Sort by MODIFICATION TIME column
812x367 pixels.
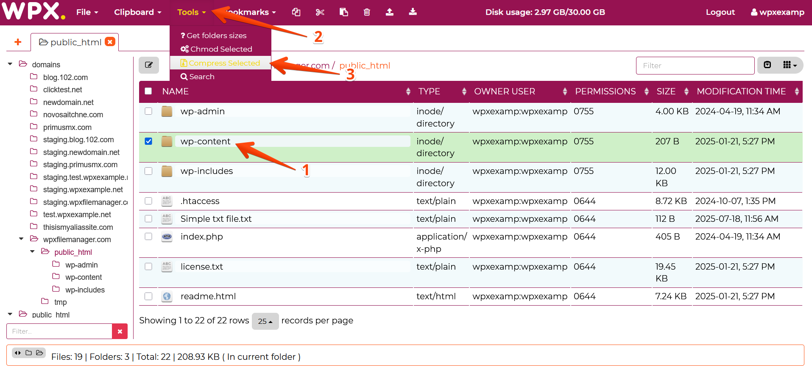point(748,91)
